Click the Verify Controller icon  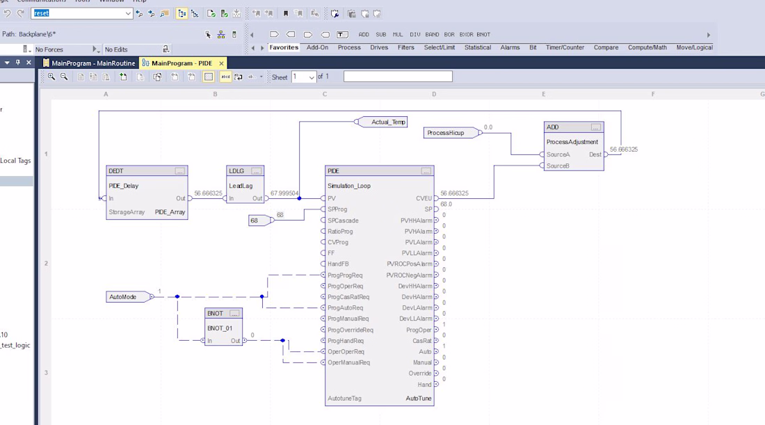224,14
